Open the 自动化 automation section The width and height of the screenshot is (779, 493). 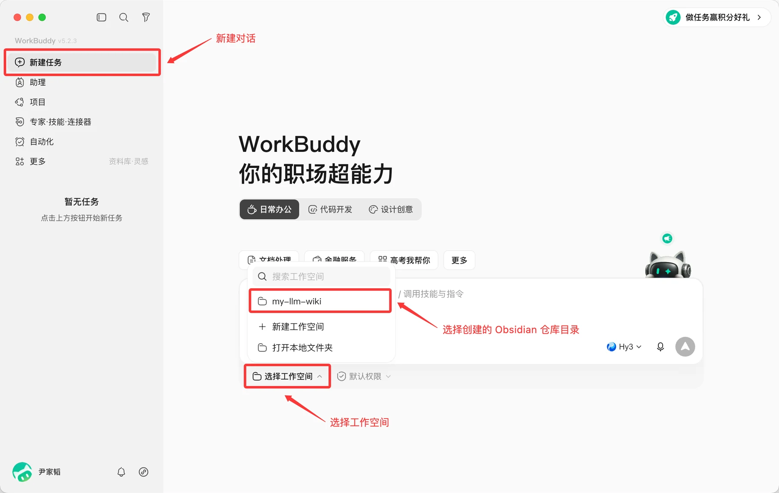[82, 142]
